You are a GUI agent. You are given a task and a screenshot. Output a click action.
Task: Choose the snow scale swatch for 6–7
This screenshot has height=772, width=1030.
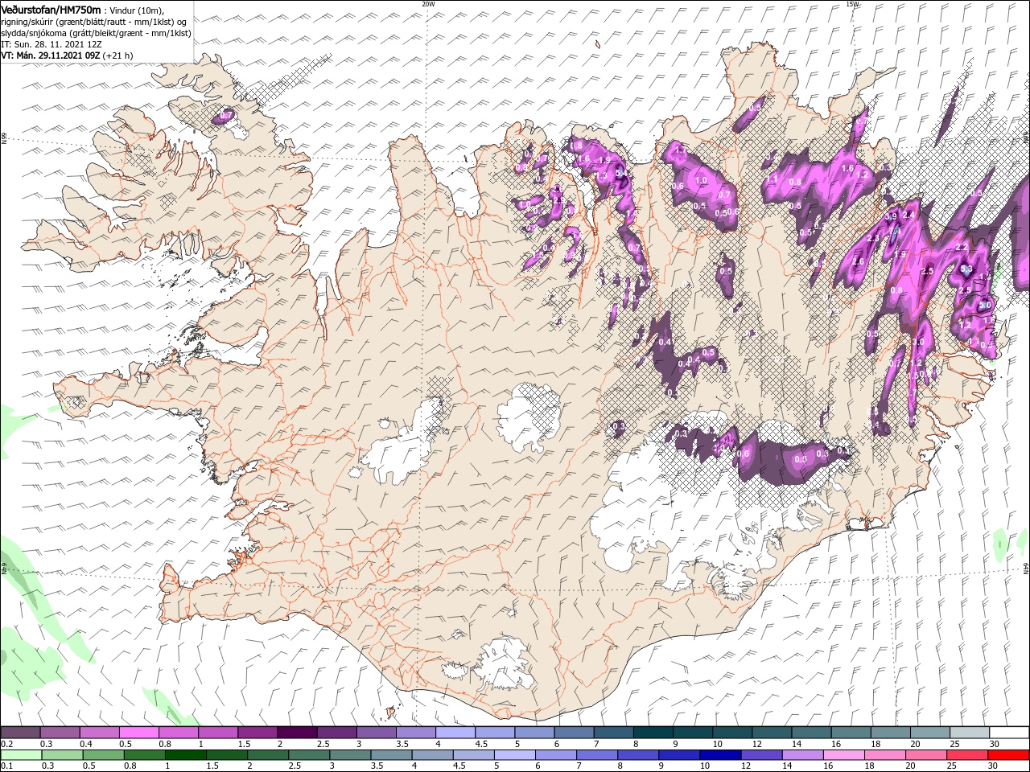573,733
